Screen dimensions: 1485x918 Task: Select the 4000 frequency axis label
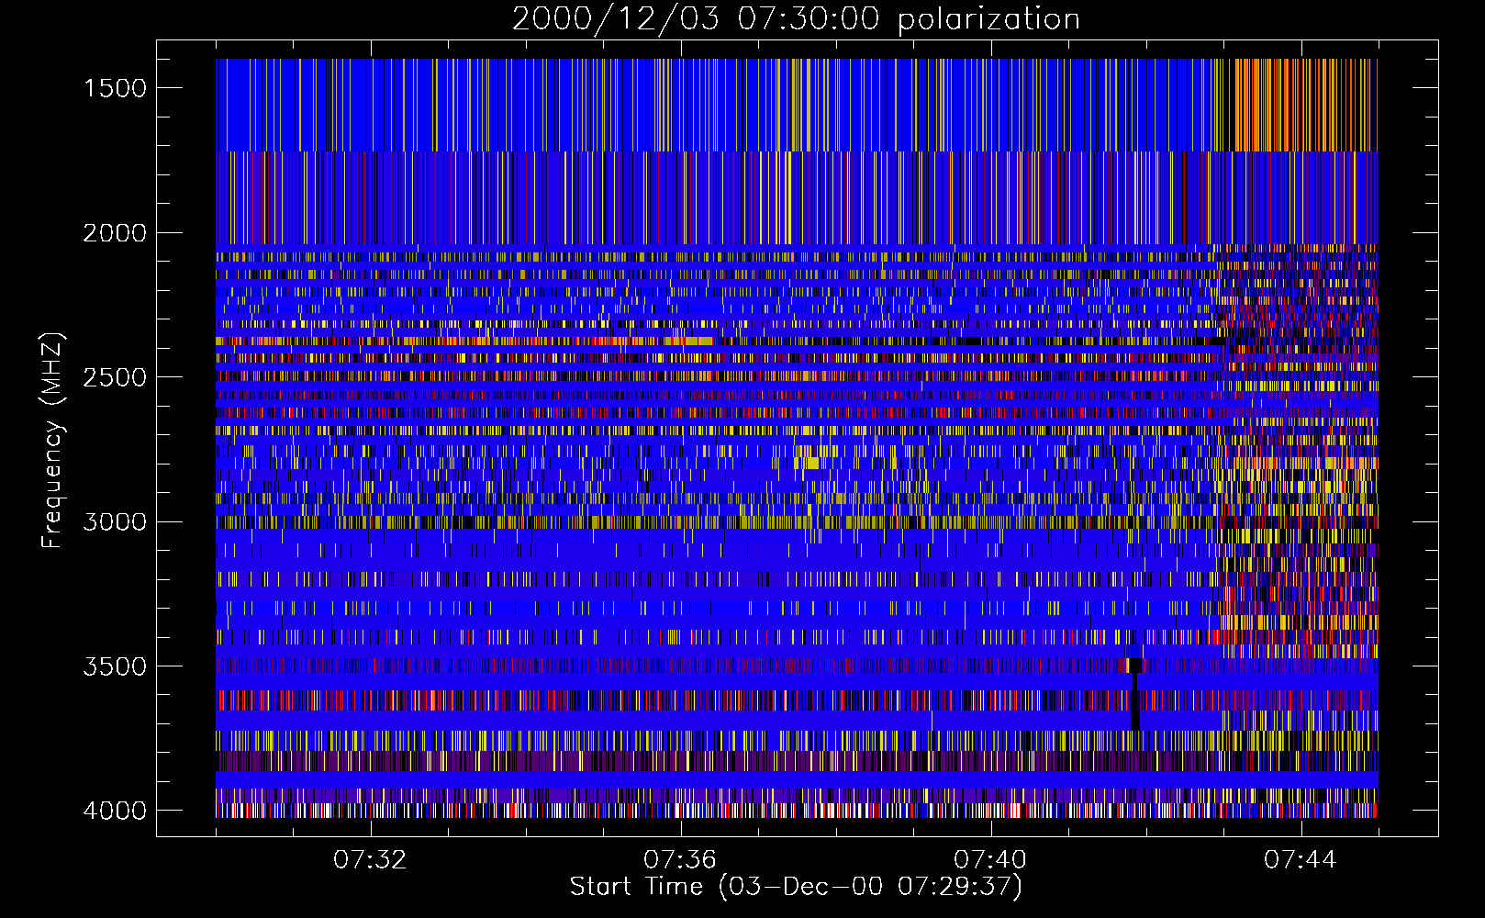pyautogui.click(x=115, y=811)
